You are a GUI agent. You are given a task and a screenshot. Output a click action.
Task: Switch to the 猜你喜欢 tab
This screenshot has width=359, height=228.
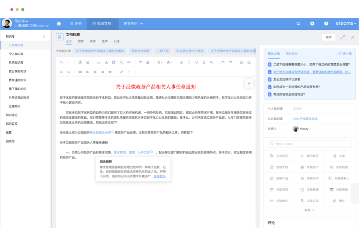(x=292, y=54)
